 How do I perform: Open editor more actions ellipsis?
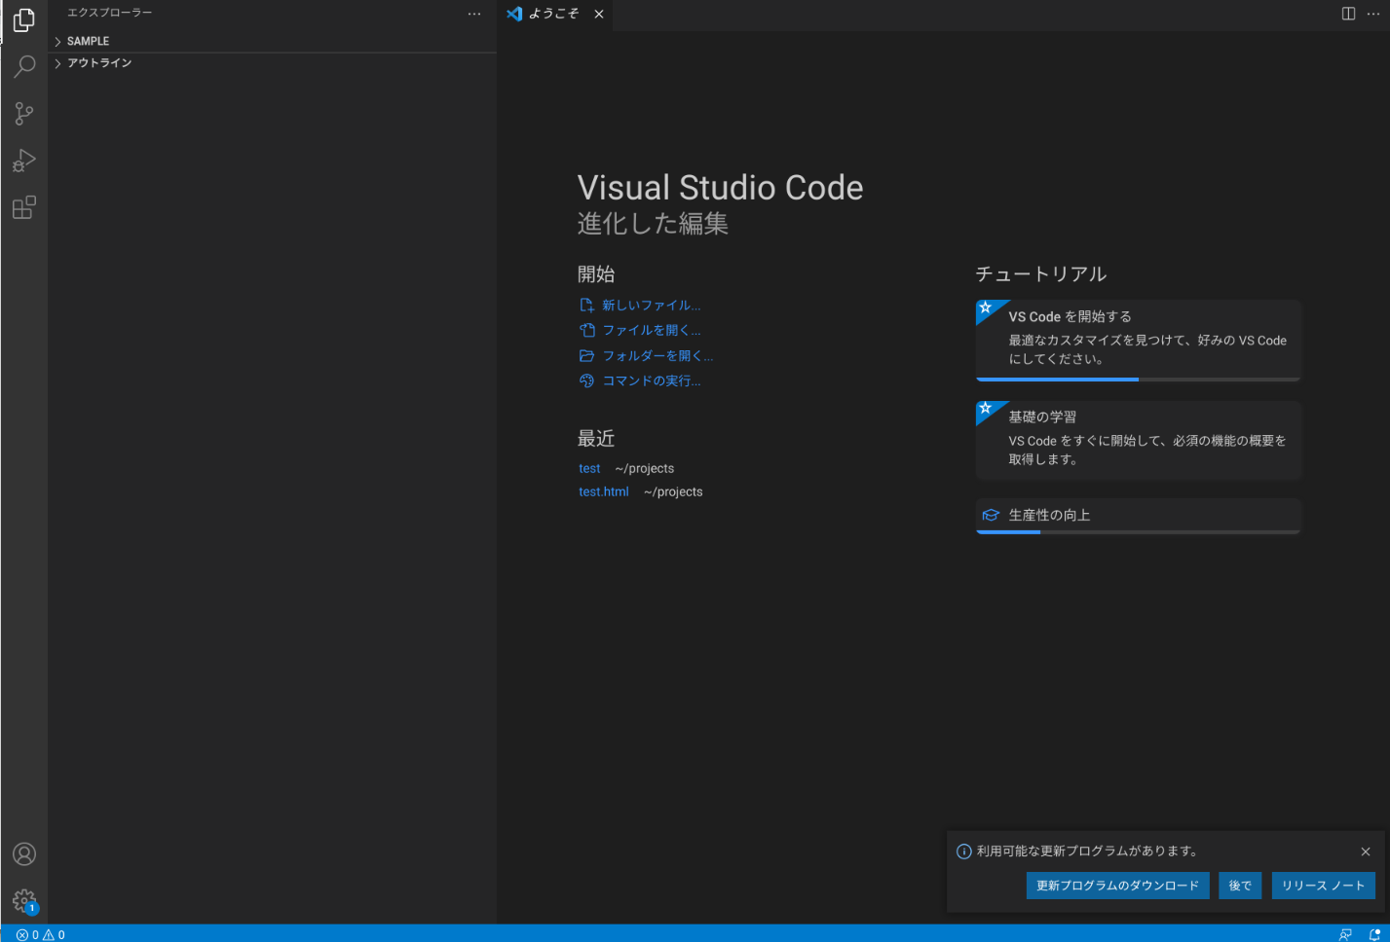(1373, 14)
